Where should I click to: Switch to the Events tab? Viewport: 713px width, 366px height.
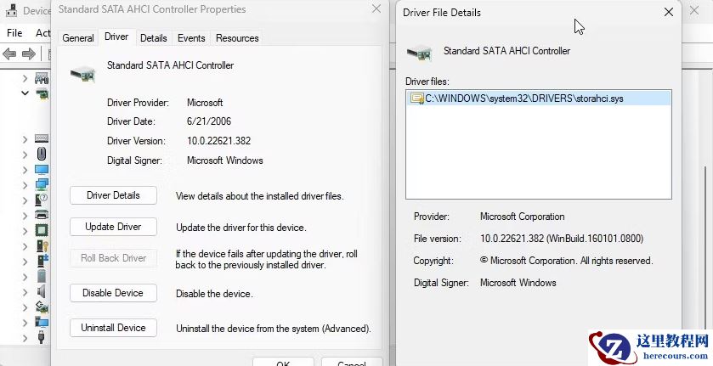tap(191, 38)
